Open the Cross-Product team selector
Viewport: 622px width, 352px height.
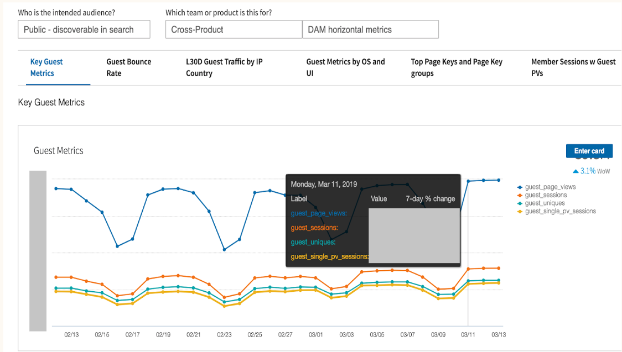[233, 29]
